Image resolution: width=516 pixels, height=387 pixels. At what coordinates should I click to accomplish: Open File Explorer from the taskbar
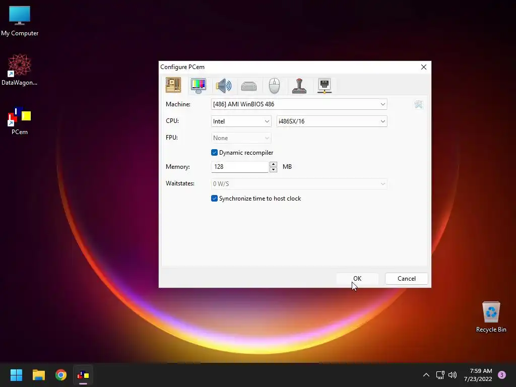pyautogui.click(x=38, y=375)
